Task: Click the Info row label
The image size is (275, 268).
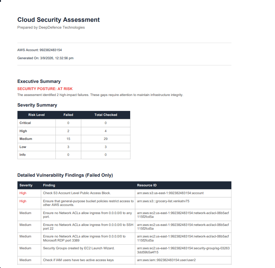Action: tap(22, 155)
